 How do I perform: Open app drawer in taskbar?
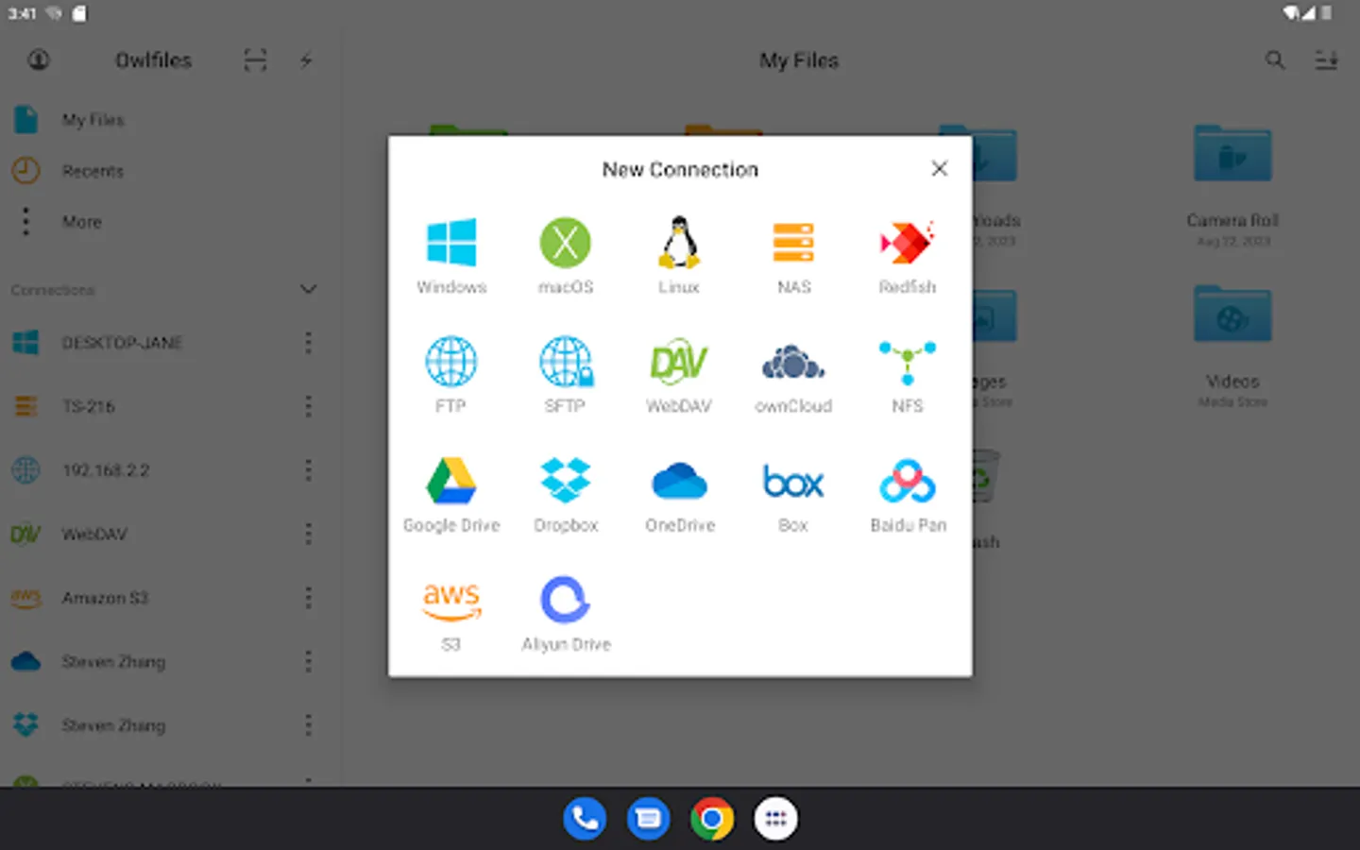[x=775, y=819]
